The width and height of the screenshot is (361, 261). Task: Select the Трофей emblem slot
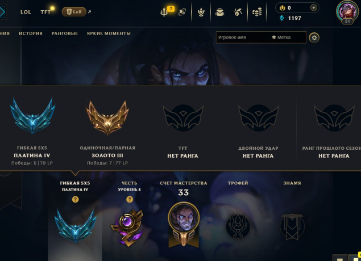click(x=238, y=226)
